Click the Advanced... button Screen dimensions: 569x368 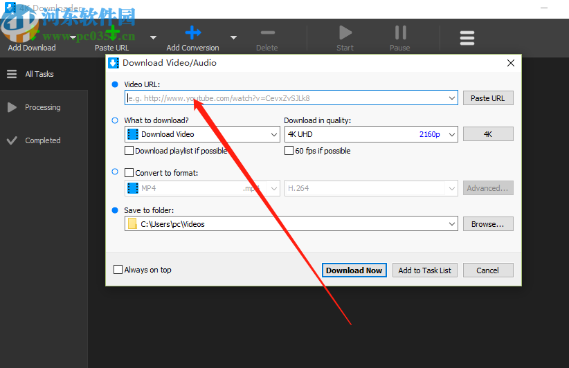coord(488,188)
